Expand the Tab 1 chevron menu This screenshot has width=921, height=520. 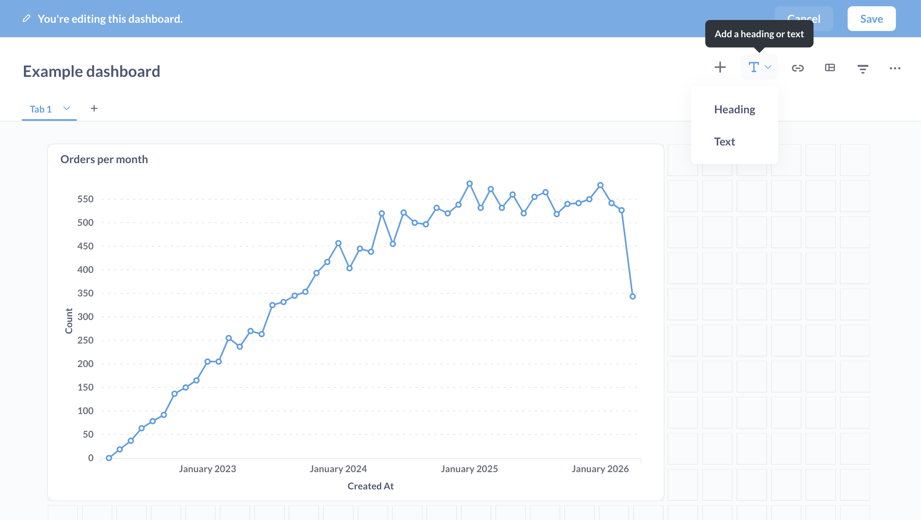tap(67, 108)
